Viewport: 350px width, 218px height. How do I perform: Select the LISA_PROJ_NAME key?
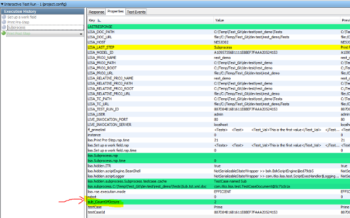pyautogui.click(x=102, y=58)
